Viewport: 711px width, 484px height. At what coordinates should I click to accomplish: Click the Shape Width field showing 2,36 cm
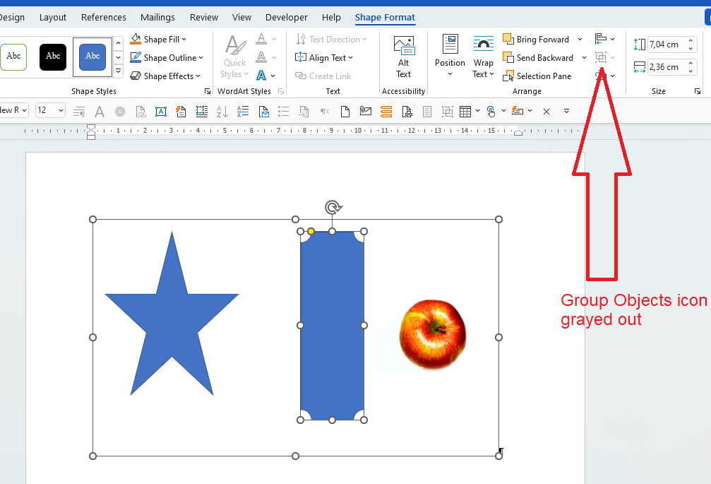coord(667,67)
